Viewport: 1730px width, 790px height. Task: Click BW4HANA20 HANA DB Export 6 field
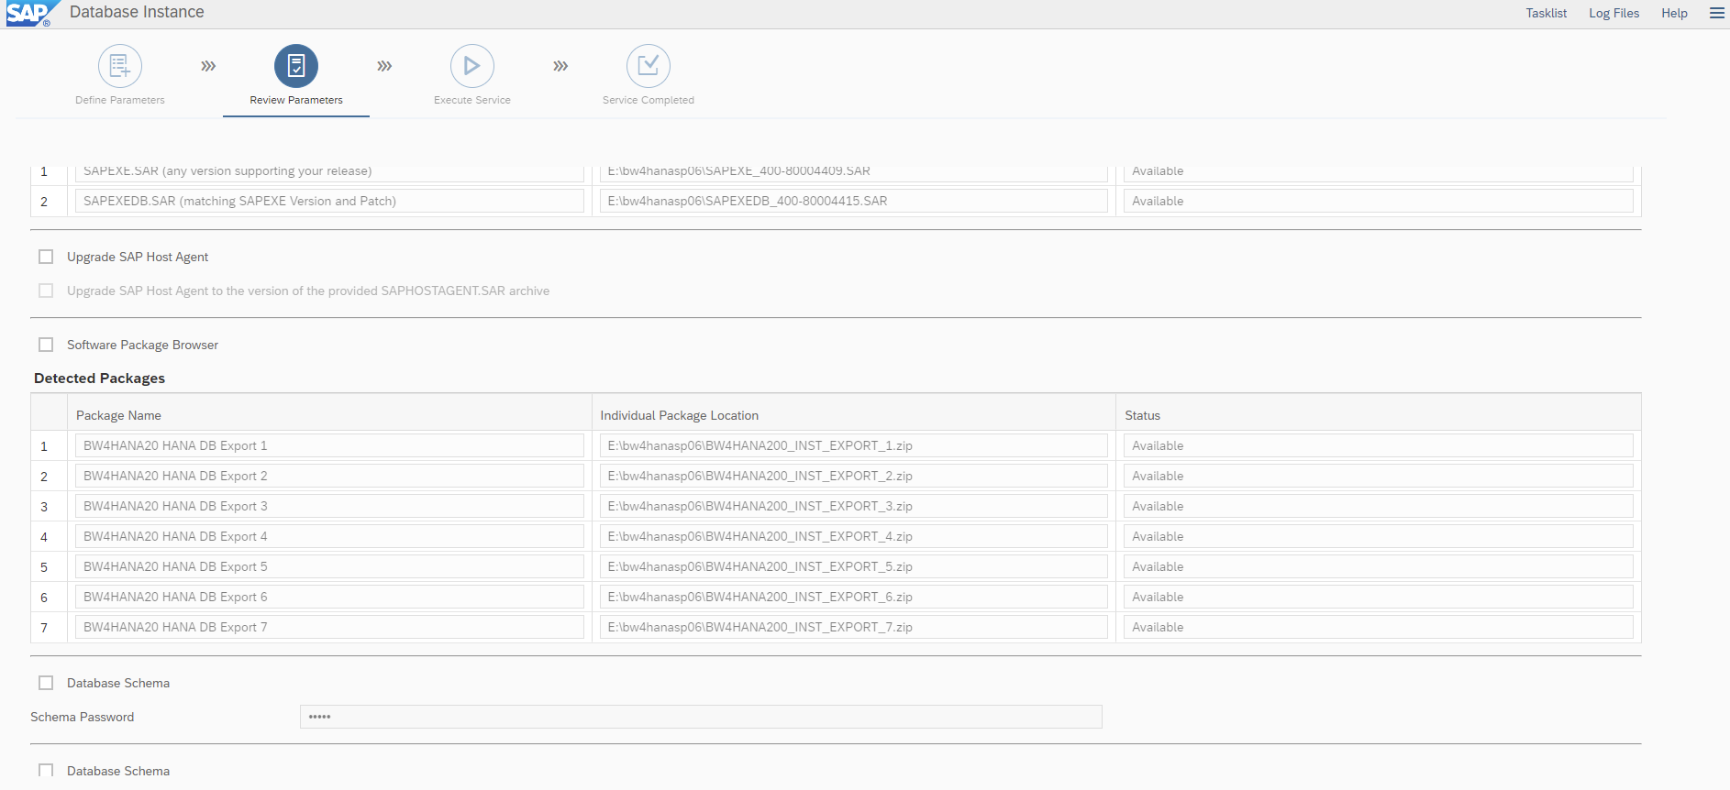[329, 597]
